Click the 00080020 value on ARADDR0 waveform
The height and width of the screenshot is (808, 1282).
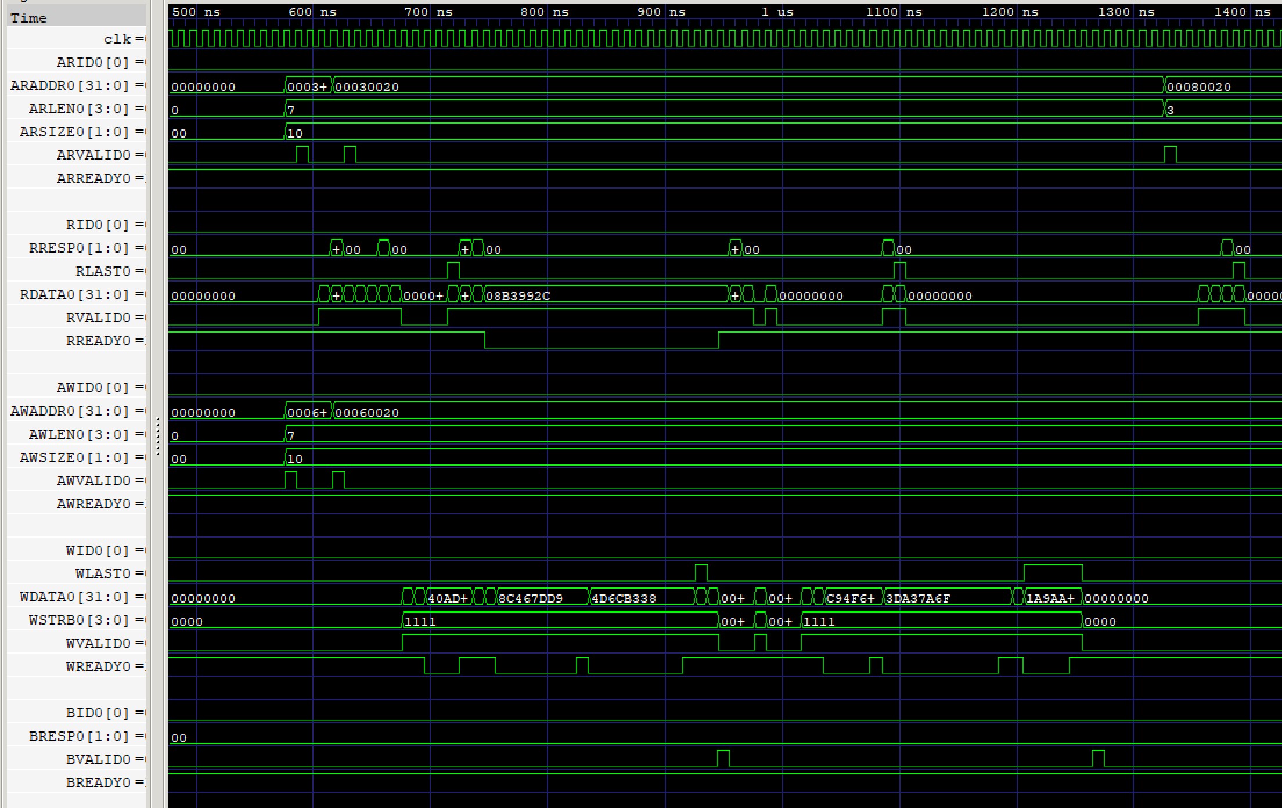click(1199, 87)
